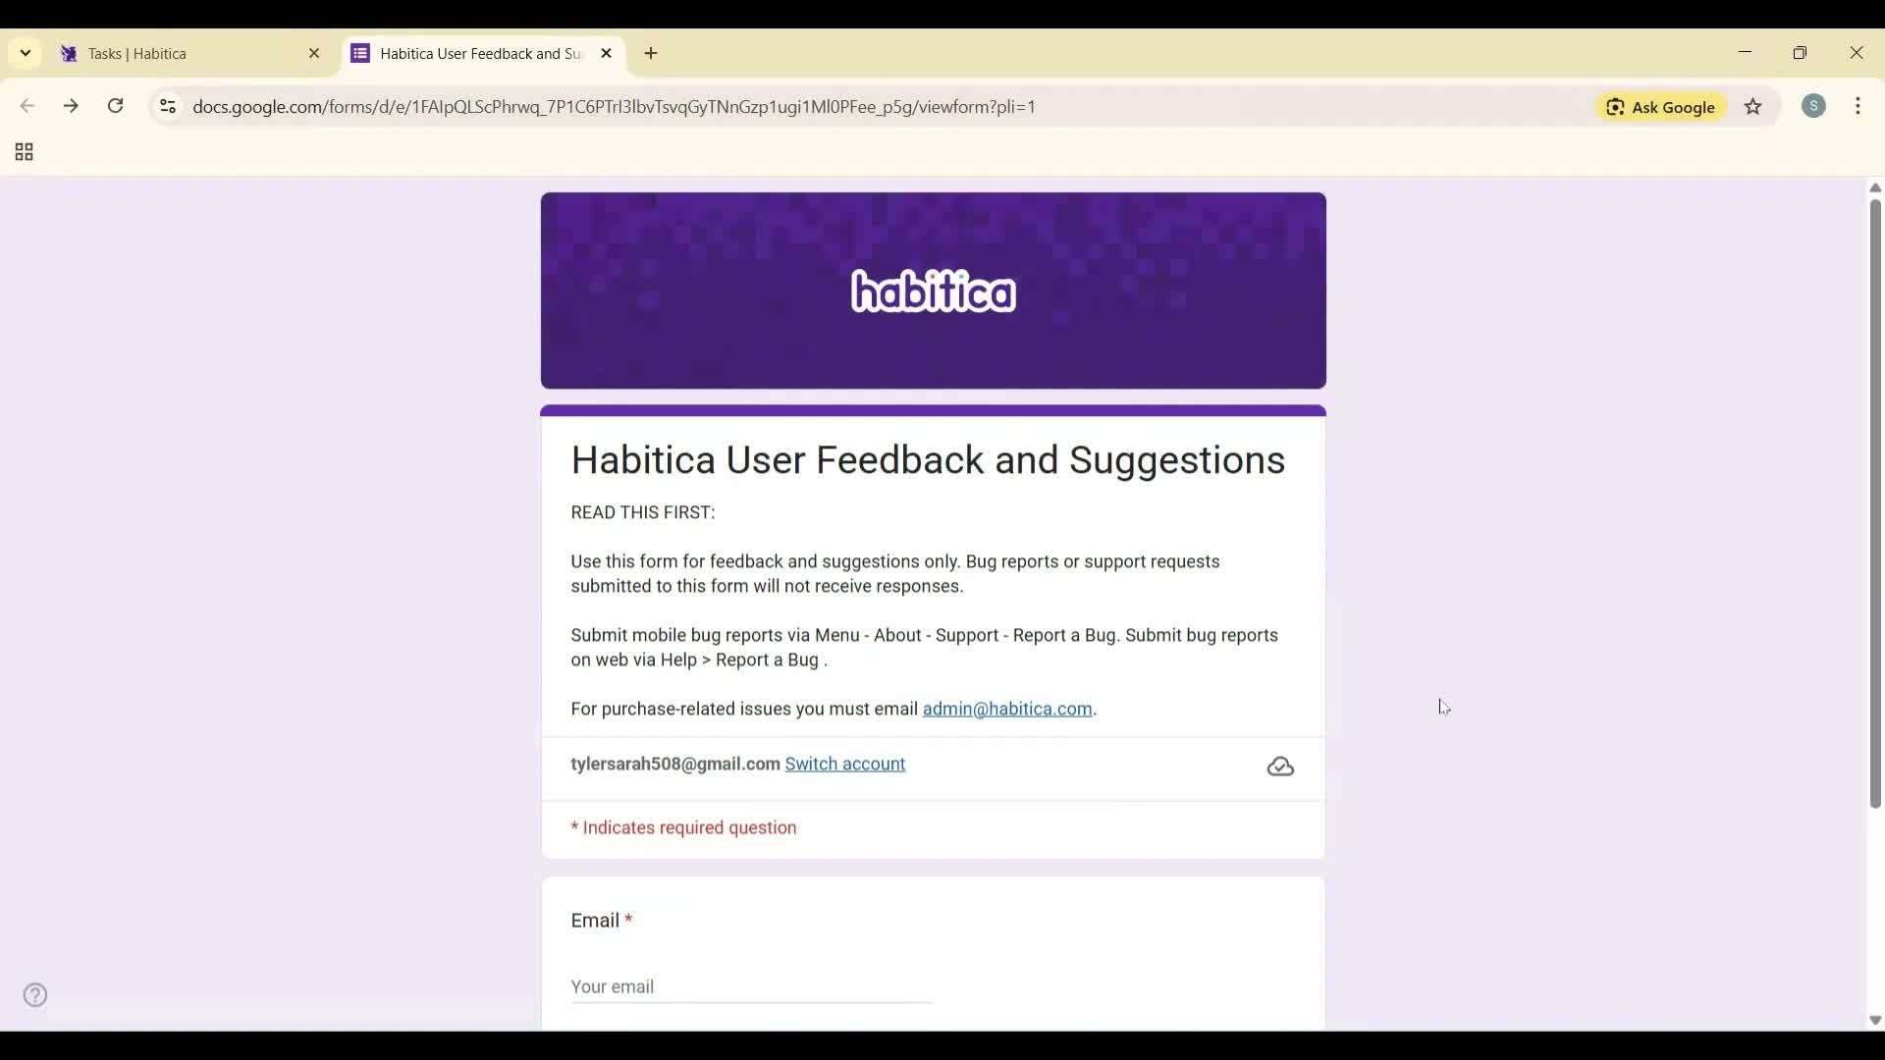The height and width of the screenshot is (1060, 1885).
Task: Open site settings in the address bar
Action: (x=167, y=107)
